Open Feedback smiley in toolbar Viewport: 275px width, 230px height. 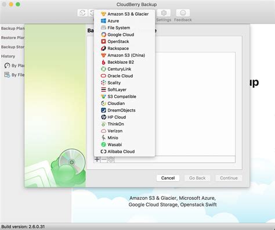pos(183,16)
